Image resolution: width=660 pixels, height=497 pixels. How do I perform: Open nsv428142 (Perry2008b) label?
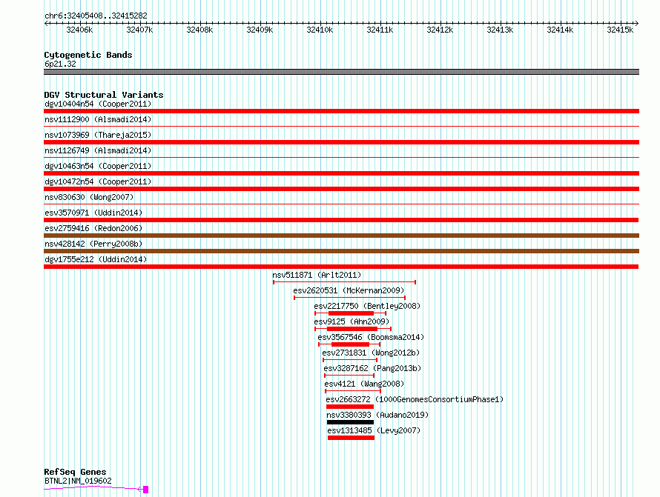(x=93, y=244)
